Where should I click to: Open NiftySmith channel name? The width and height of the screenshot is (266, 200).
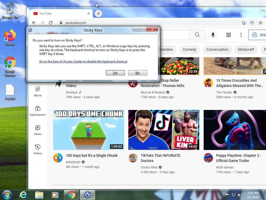73,162
